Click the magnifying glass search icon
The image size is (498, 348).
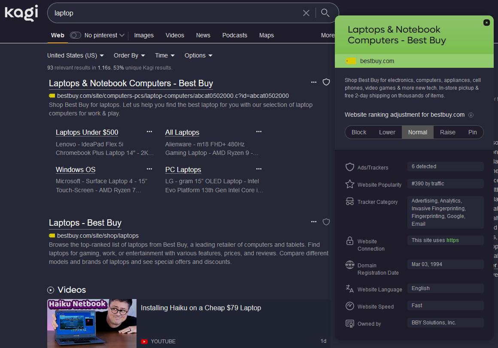325,13
